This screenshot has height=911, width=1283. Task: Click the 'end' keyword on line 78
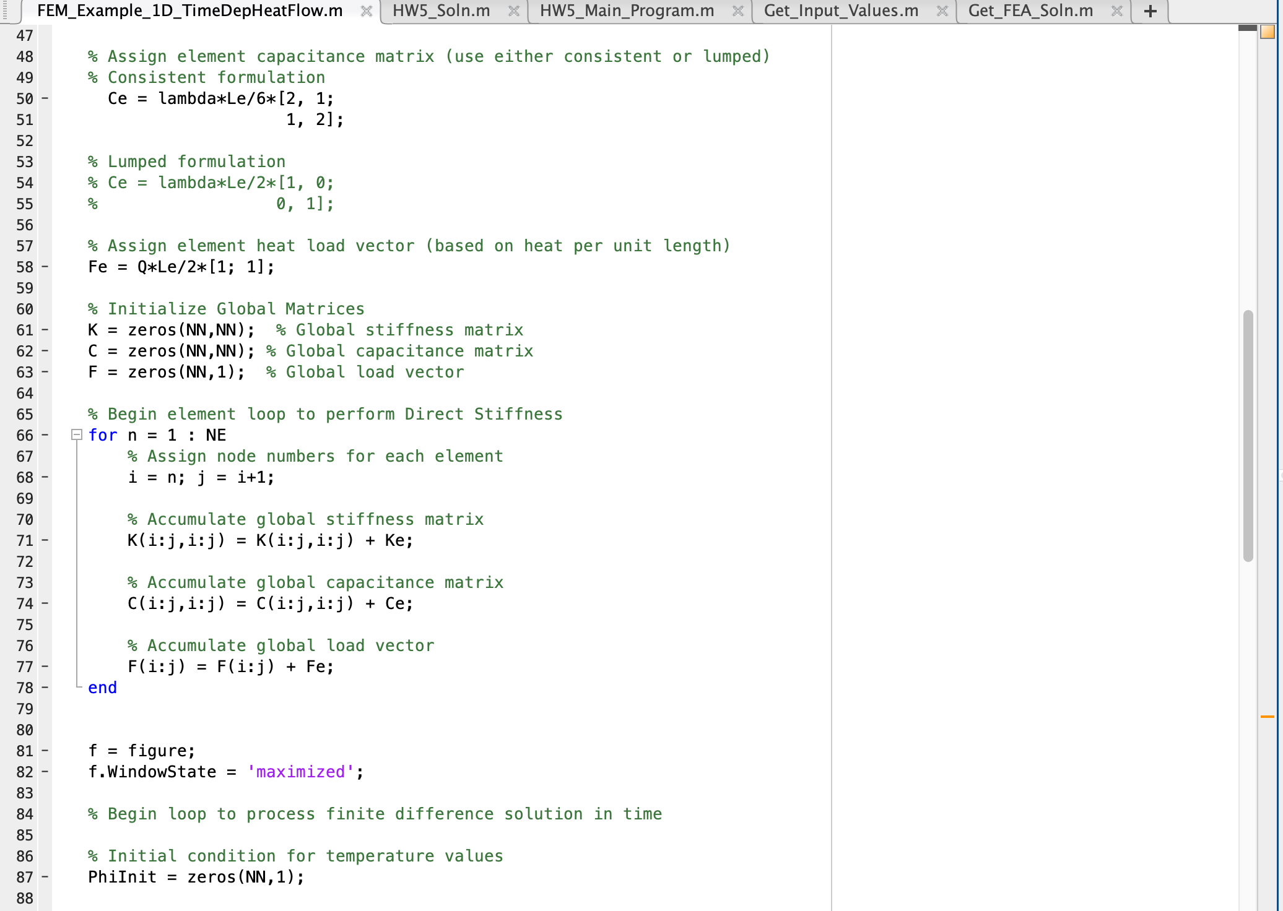point(103,688)
